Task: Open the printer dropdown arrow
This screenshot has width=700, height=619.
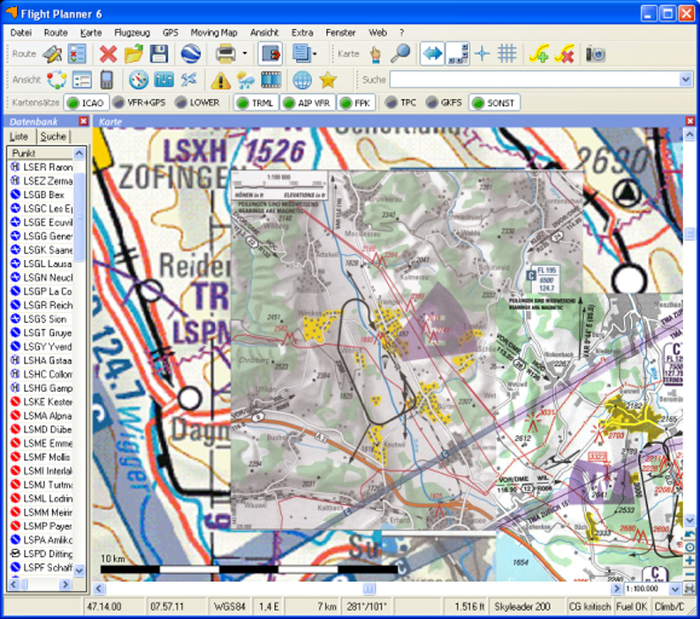Action: pos(245,54)
